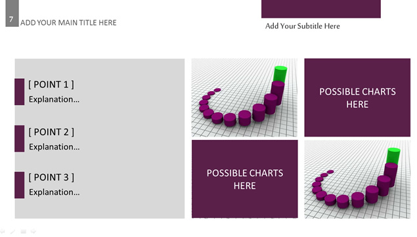Click the Add Your Subtitle Here text
Screen dimensions: 417x237
(303, 26)
